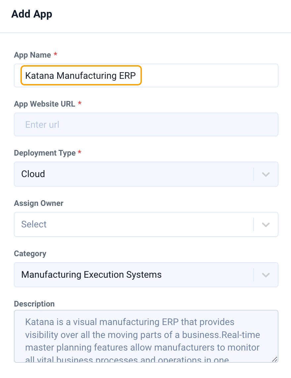Click the Category chevron arrow

(266, 275)
